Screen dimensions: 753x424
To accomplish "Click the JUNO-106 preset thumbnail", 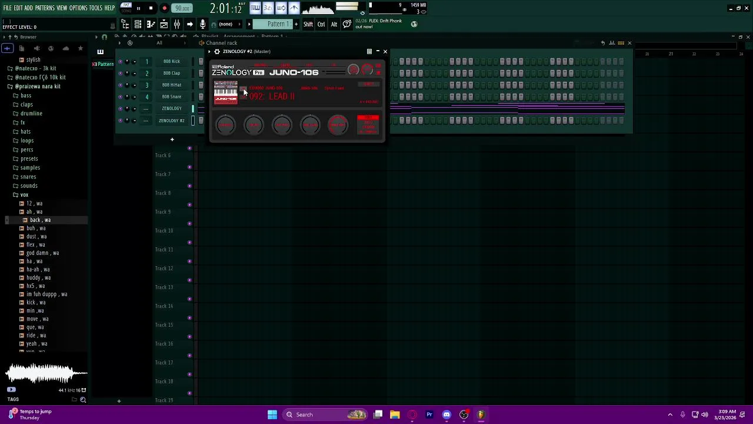I will coord(225,92).
